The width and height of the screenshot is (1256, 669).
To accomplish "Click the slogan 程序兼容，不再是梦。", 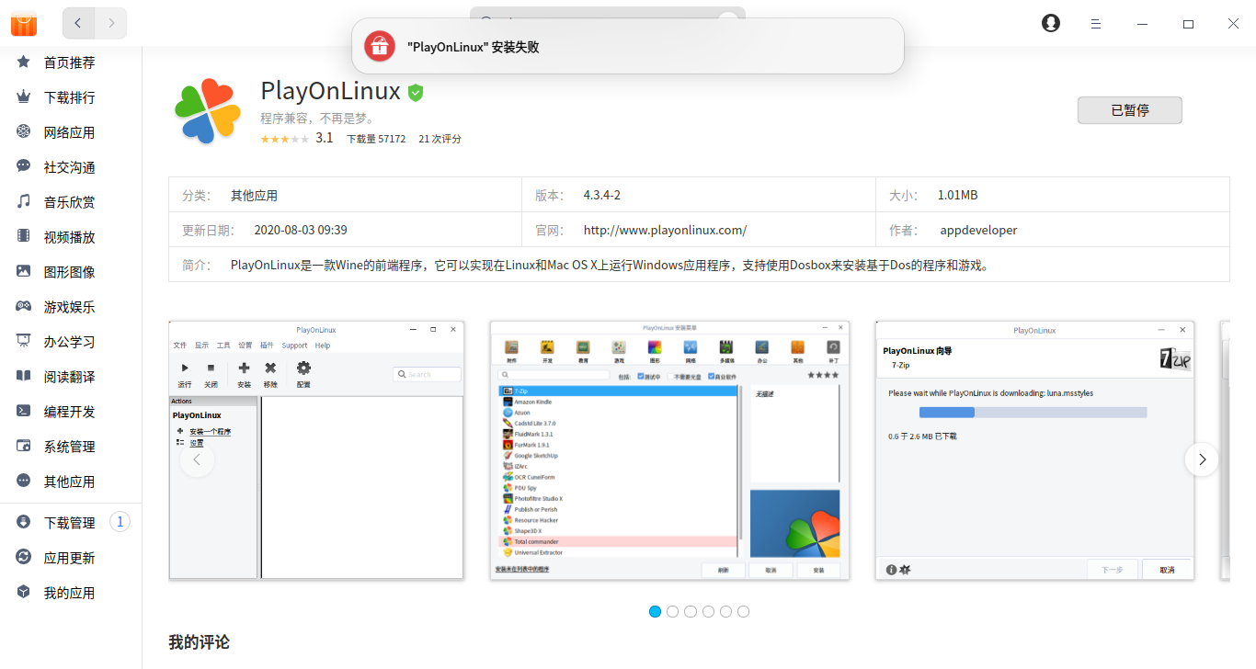I will pos(317,119).
